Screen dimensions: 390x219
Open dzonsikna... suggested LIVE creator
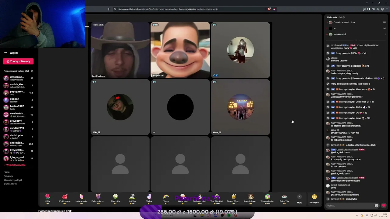18,78
